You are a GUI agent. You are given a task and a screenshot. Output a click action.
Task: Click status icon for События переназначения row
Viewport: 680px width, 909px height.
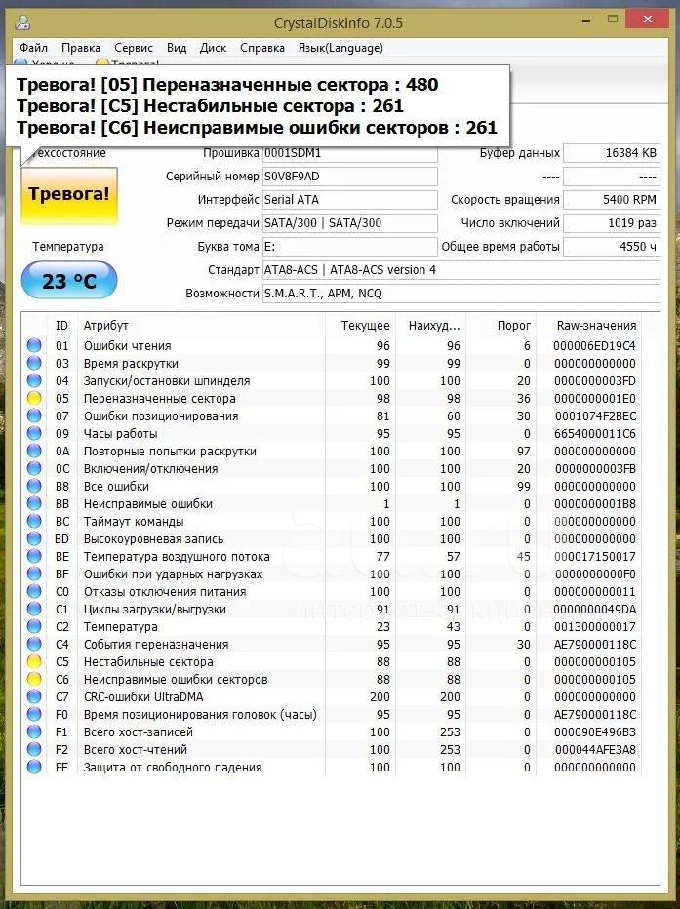34,644
